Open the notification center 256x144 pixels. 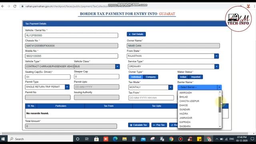coord(252,139)
